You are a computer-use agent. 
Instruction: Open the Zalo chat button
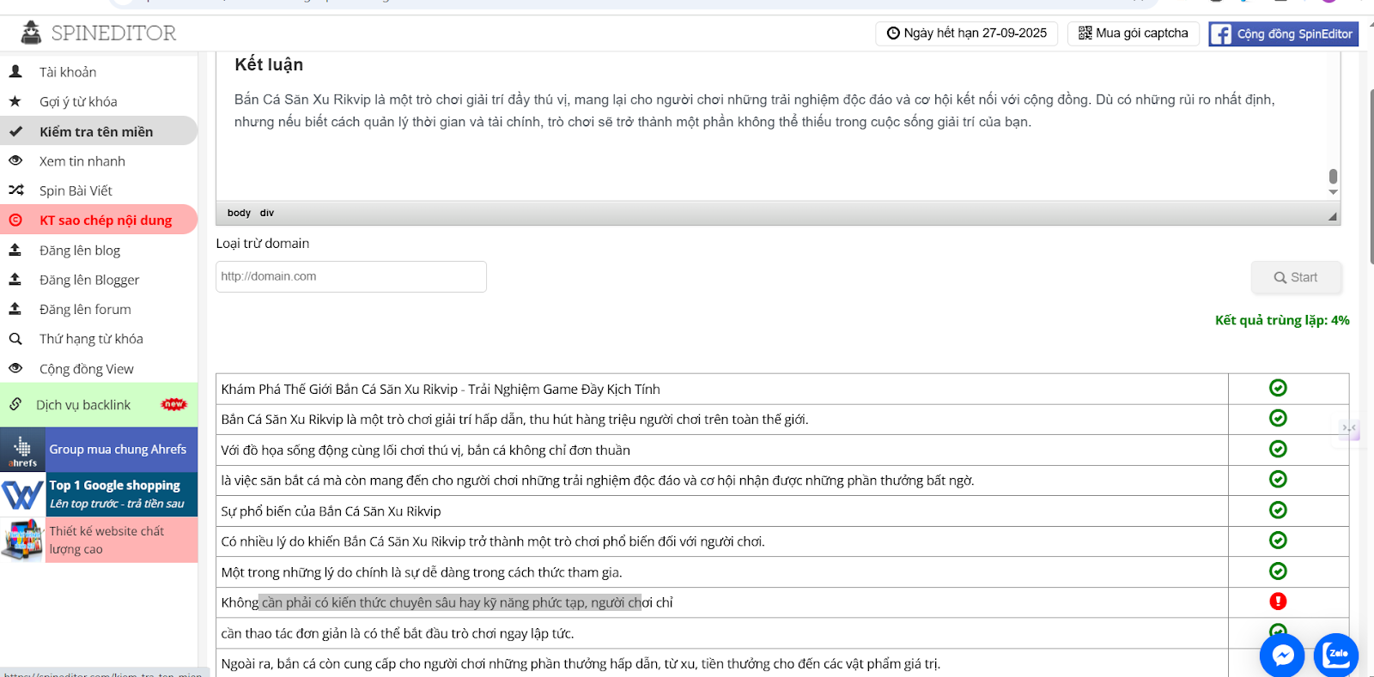coord(1336,656)
